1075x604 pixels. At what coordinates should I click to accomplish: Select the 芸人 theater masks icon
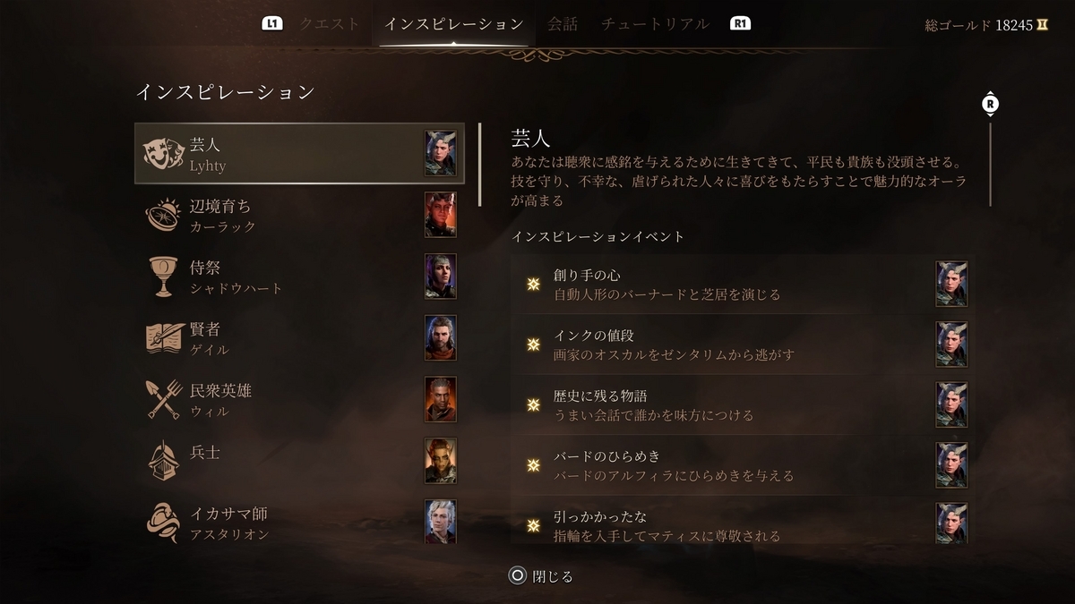click(x=164, y=154)
